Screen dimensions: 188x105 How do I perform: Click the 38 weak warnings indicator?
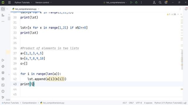[174, 14]
